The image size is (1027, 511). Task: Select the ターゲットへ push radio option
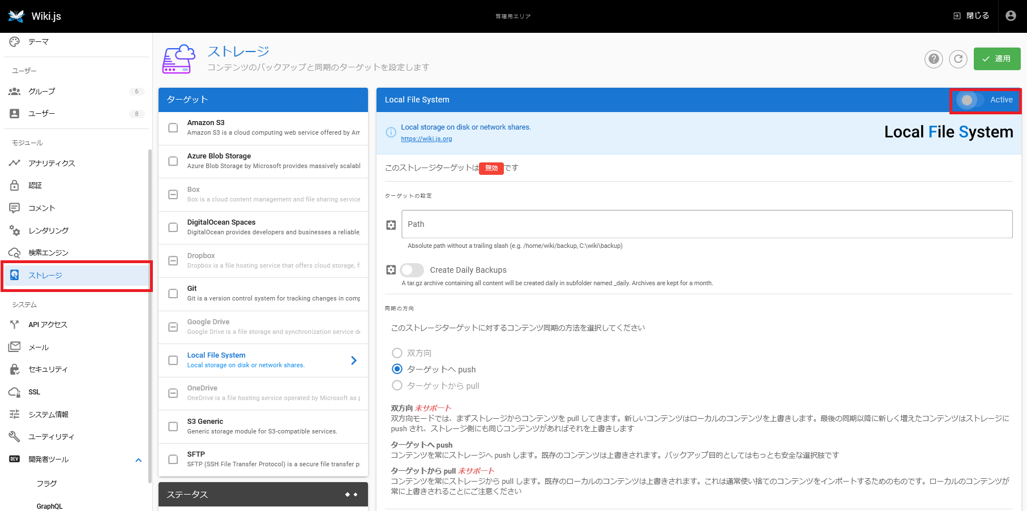tap(397, 369)
